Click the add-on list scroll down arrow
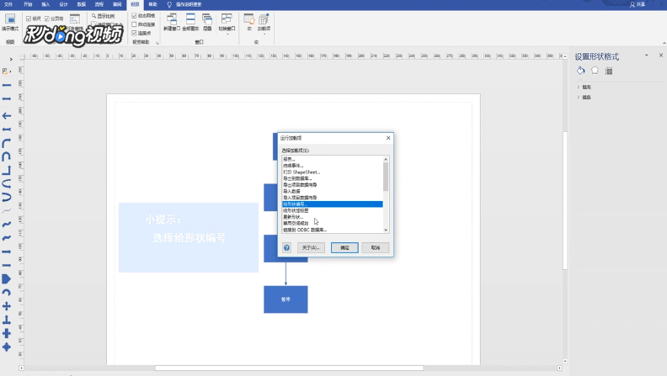The height and width of the screenshot is (376, 667). point(386,230)
